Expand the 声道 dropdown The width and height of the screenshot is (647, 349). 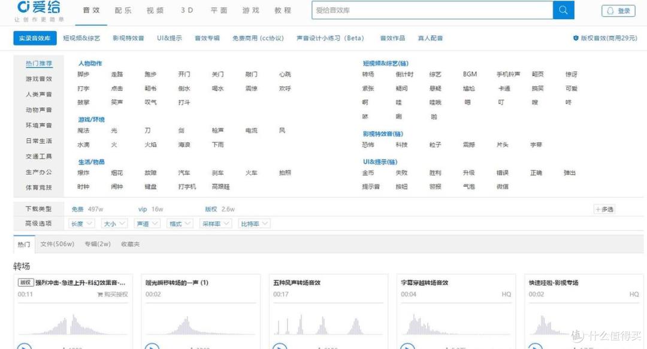coord(147,224)
